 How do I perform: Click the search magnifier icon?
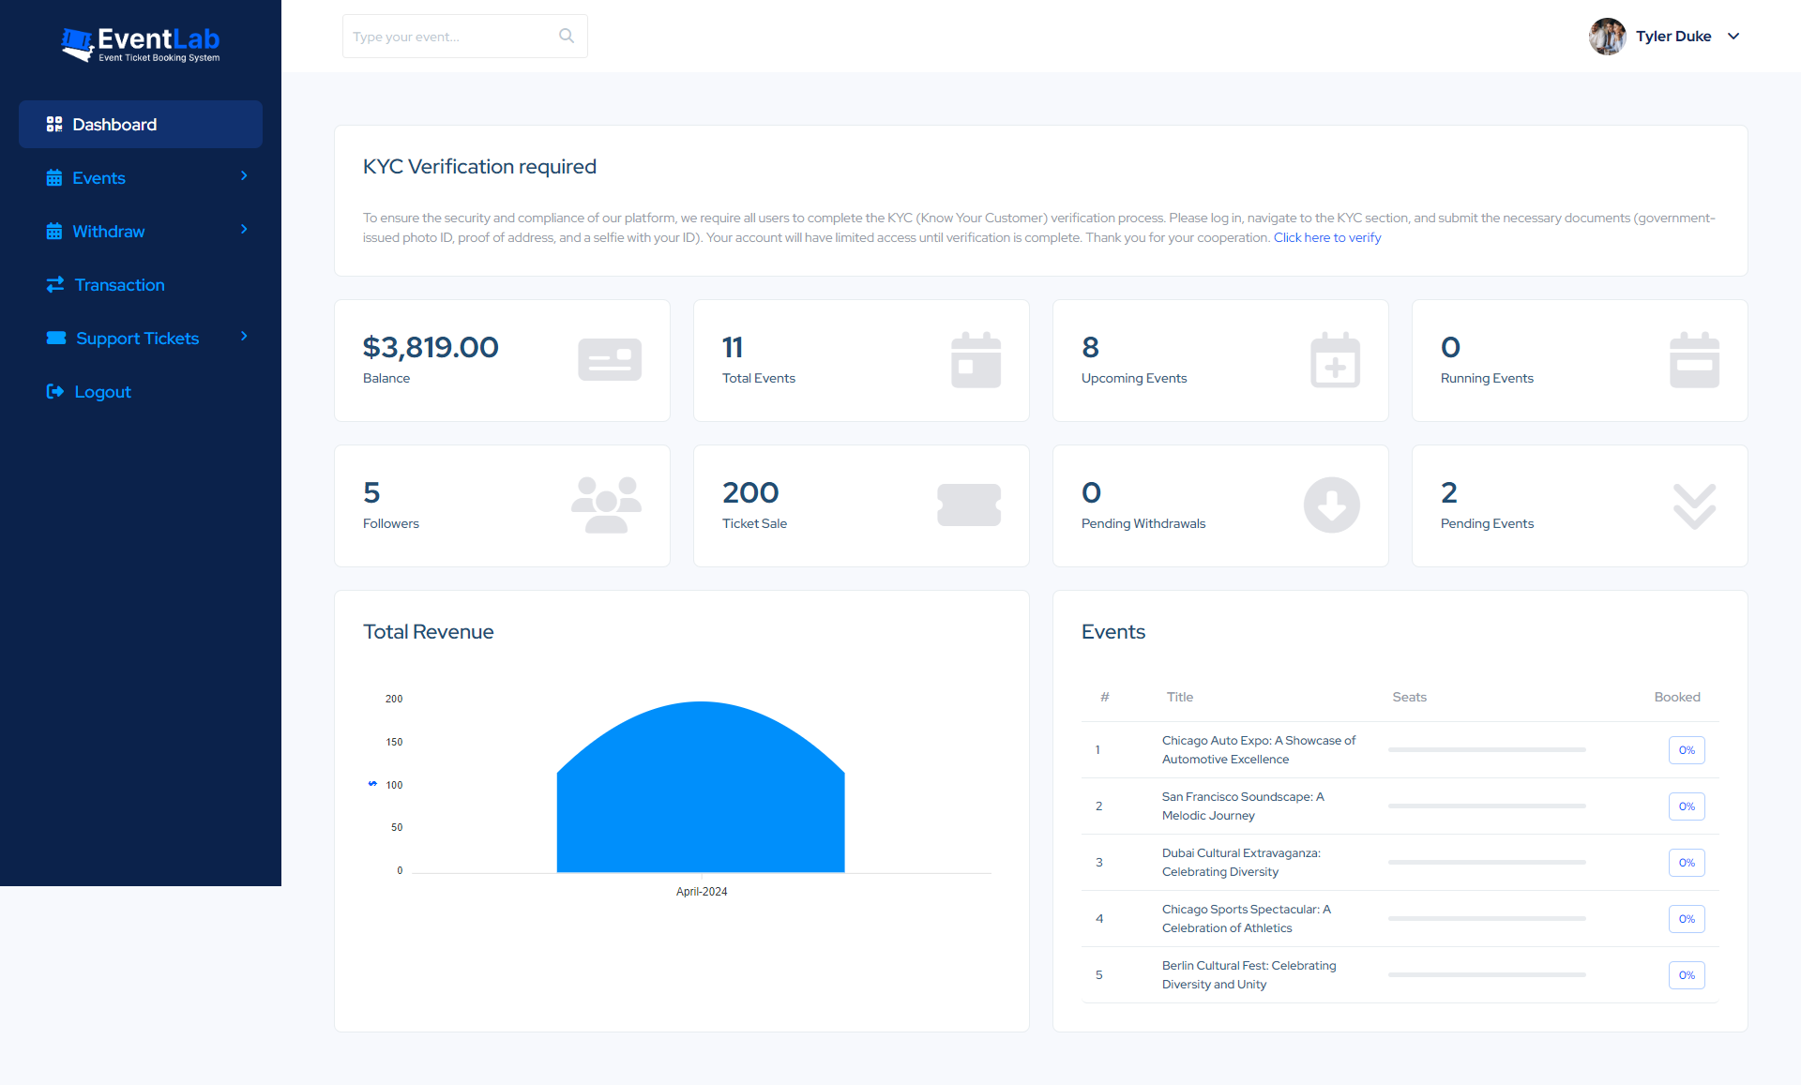(x=566, y=36)
